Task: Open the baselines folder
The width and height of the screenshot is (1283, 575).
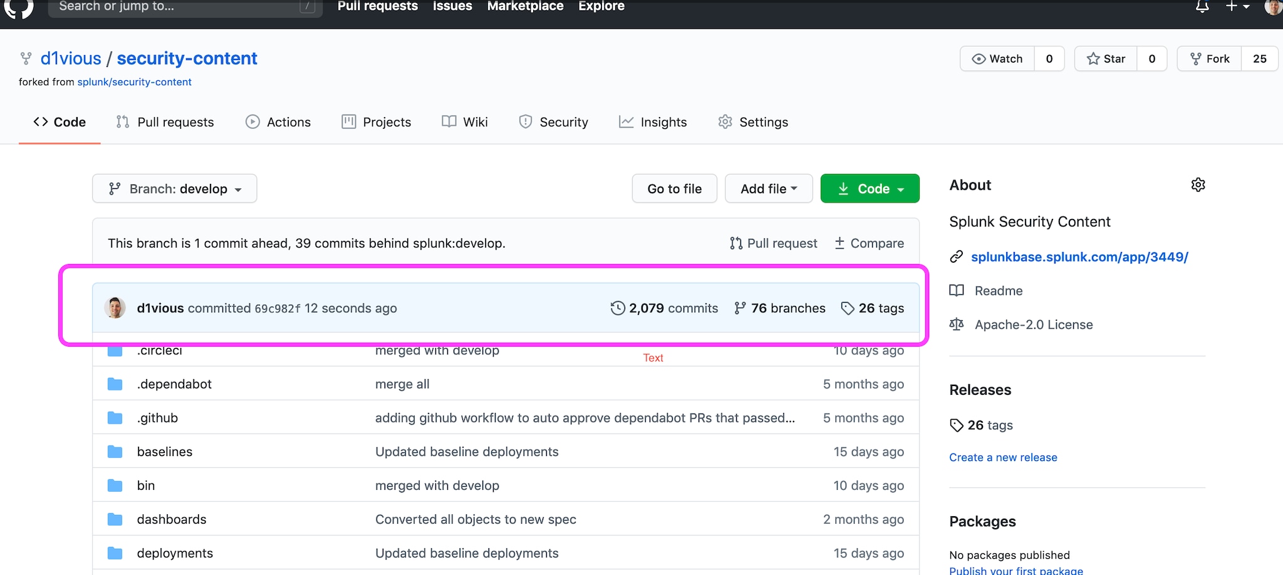Action: pyautogui.click(x=165, y=452)
